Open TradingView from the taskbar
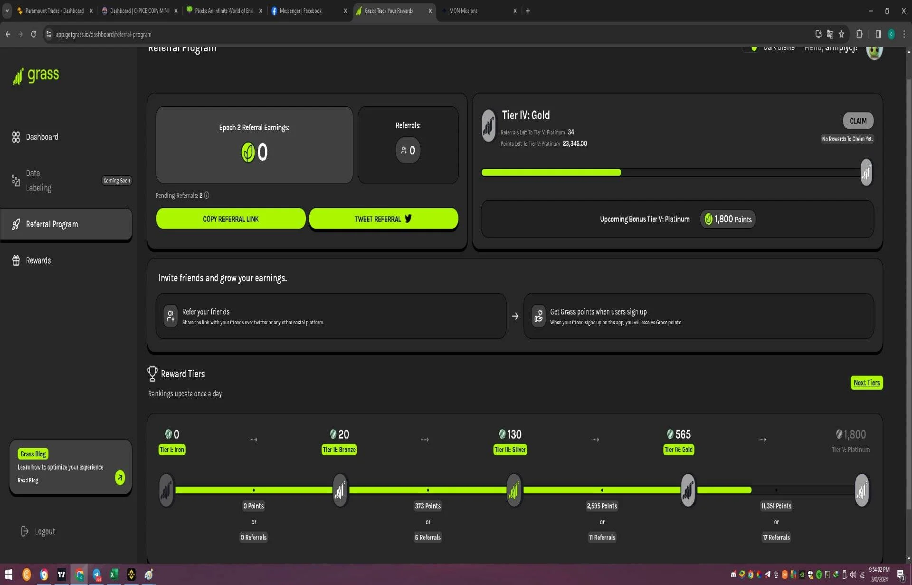Viewport: 912px width, 585px height. [x=61, y=575]
